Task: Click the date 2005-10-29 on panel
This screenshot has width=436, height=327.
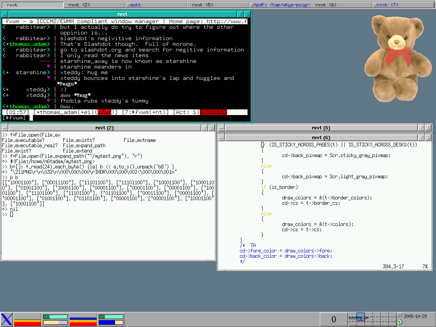Action: click(415, 316)
